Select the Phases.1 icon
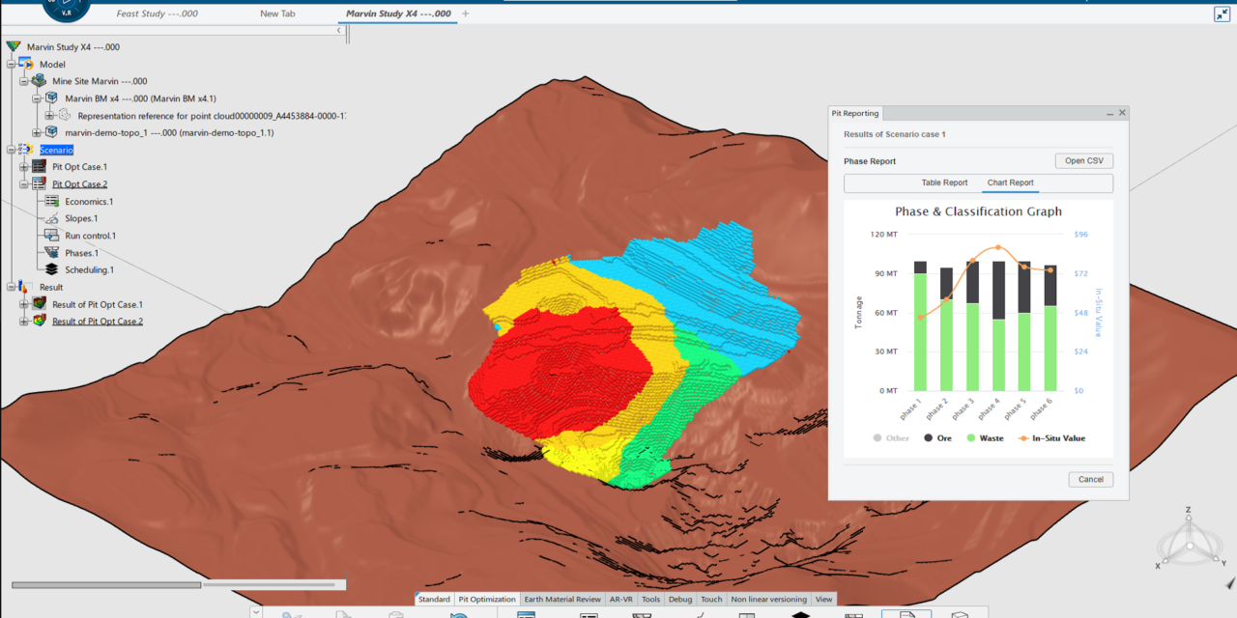 click(50, 253)
